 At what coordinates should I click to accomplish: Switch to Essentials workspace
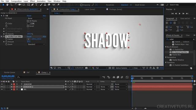[x=110, y=5]
